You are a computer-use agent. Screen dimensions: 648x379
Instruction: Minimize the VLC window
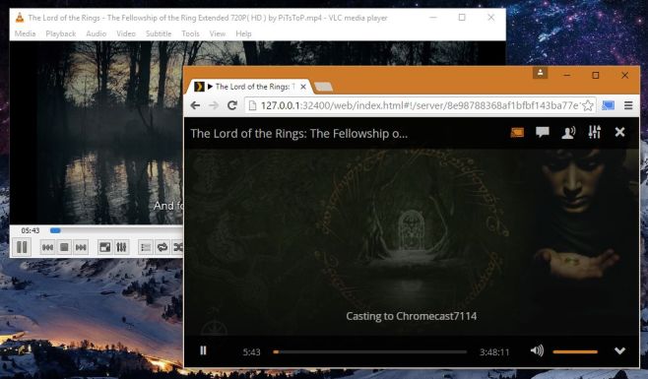[x=433, y=18]
